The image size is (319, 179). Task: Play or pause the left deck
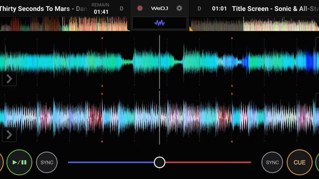19,163
